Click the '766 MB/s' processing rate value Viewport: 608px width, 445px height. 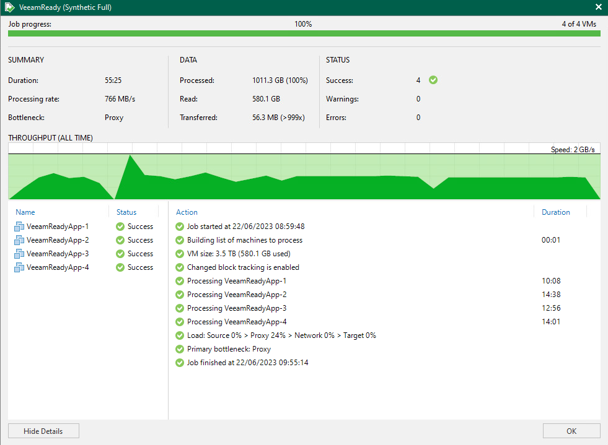pyautogui.click(x=120, y=99)
